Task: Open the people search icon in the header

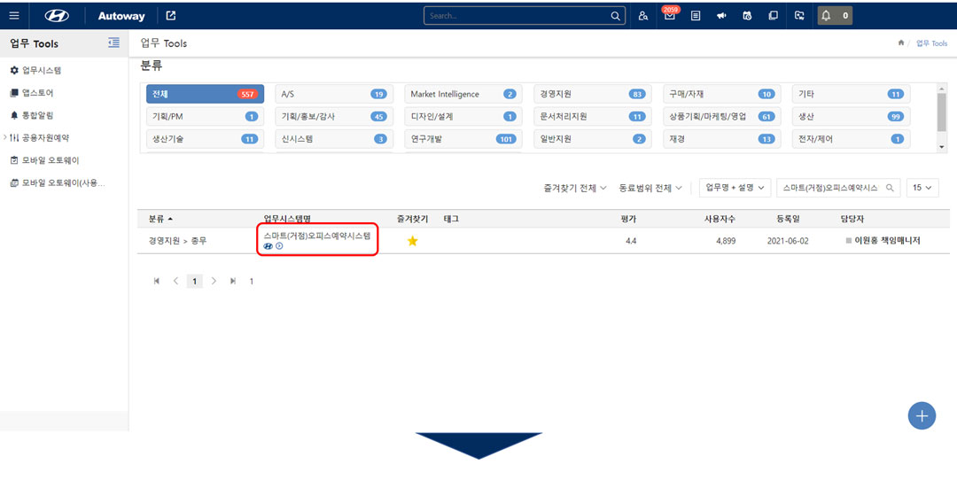Action: (x=643, y=16)
